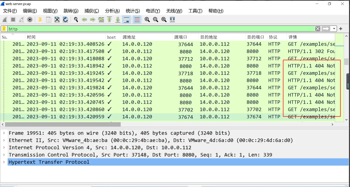Apply the display filter arrow
The height and width of the screenshot is (187, 350).
(x=326, y=29)
